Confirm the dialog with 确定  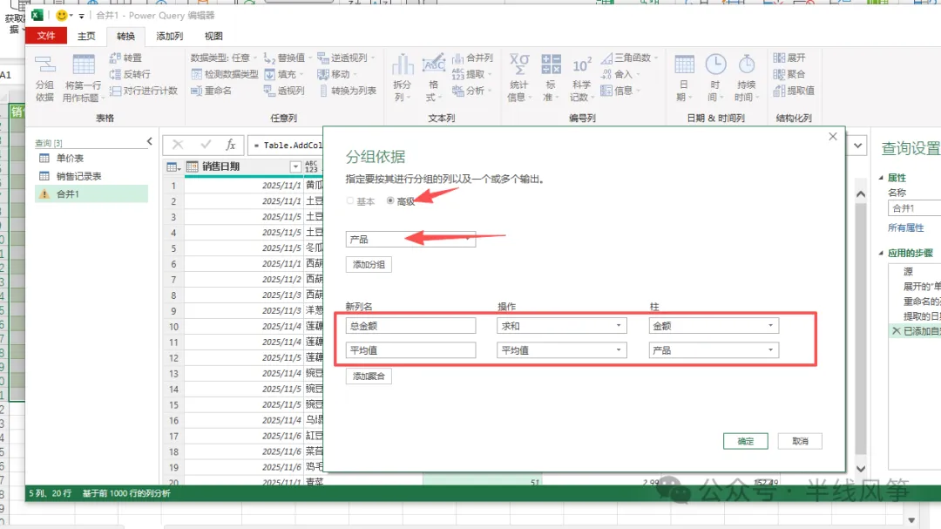pos(745,441)
